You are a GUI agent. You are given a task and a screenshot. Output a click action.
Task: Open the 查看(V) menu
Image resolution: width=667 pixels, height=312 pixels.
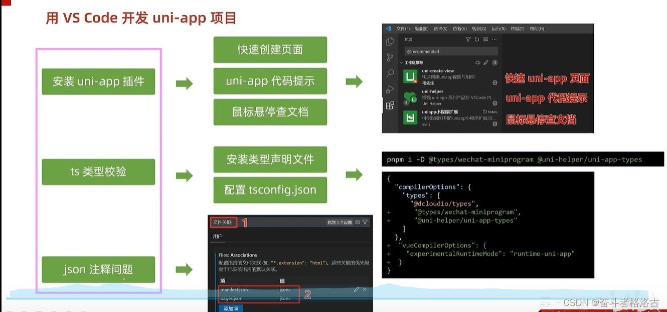pos(459,28)
